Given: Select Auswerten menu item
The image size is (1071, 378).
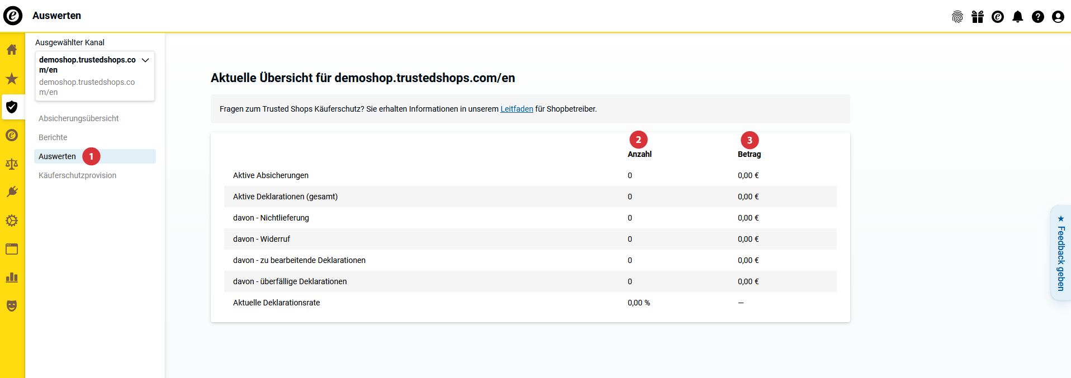Looking at the screenshot, I should coord(95,156).
